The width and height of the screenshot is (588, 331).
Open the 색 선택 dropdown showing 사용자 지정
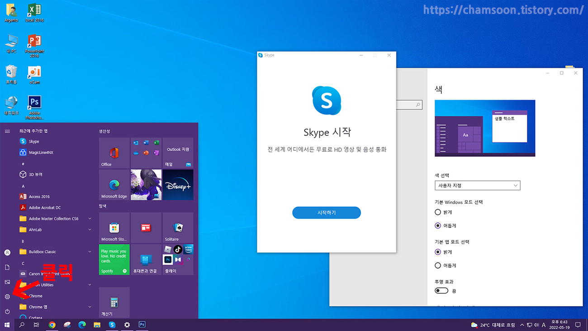(x=477, y=185)
